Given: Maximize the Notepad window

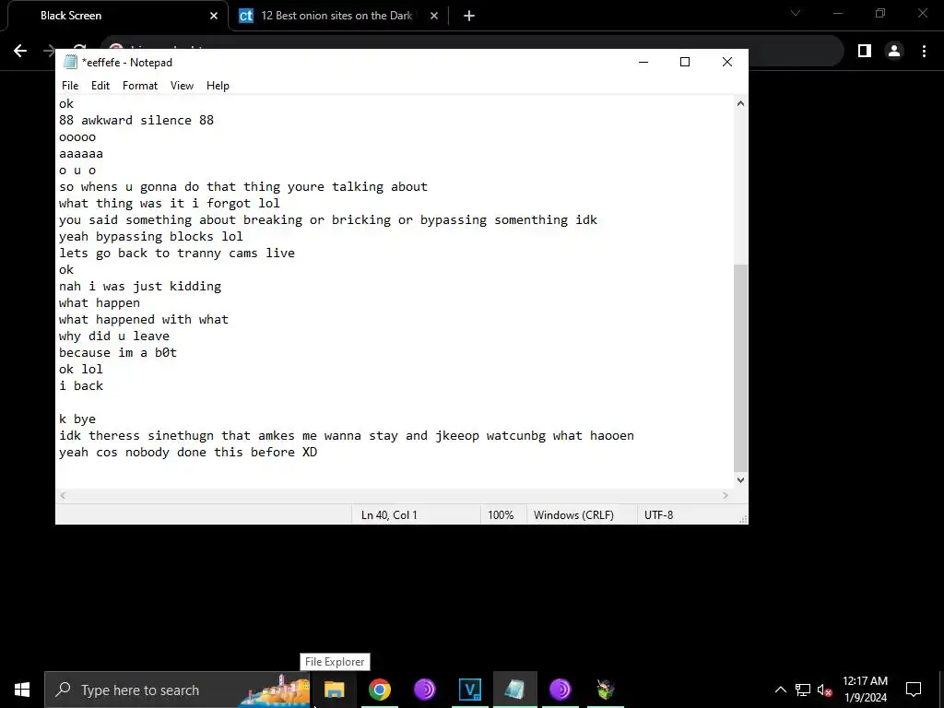Looking at the screenshot, I should [x=685, y=62].
